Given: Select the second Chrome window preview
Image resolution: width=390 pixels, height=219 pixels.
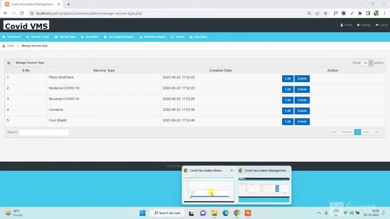Looking at the screenshot, I should 264,185.
